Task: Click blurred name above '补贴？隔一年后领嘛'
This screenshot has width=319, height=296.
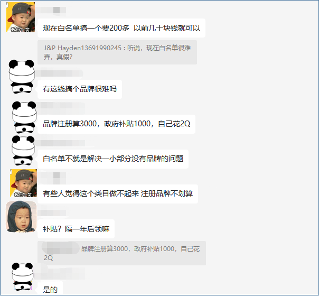Action: [x=52, y=212]
